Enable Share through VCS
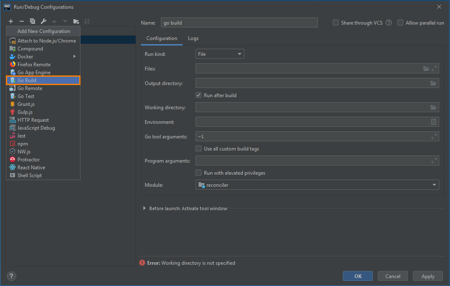Image resolution: width=450 pixels, height=286 pixels. click(335, 23)
